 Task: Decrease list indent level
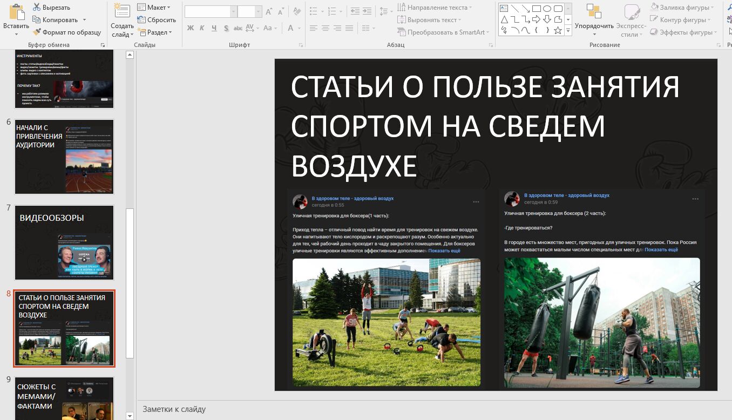(x=354, y=11)
